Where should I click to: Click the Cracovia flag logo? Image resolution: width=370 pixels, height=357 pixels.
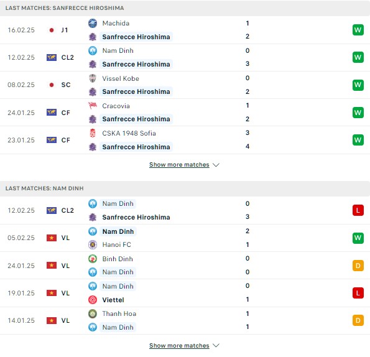(x=93, y=106)
